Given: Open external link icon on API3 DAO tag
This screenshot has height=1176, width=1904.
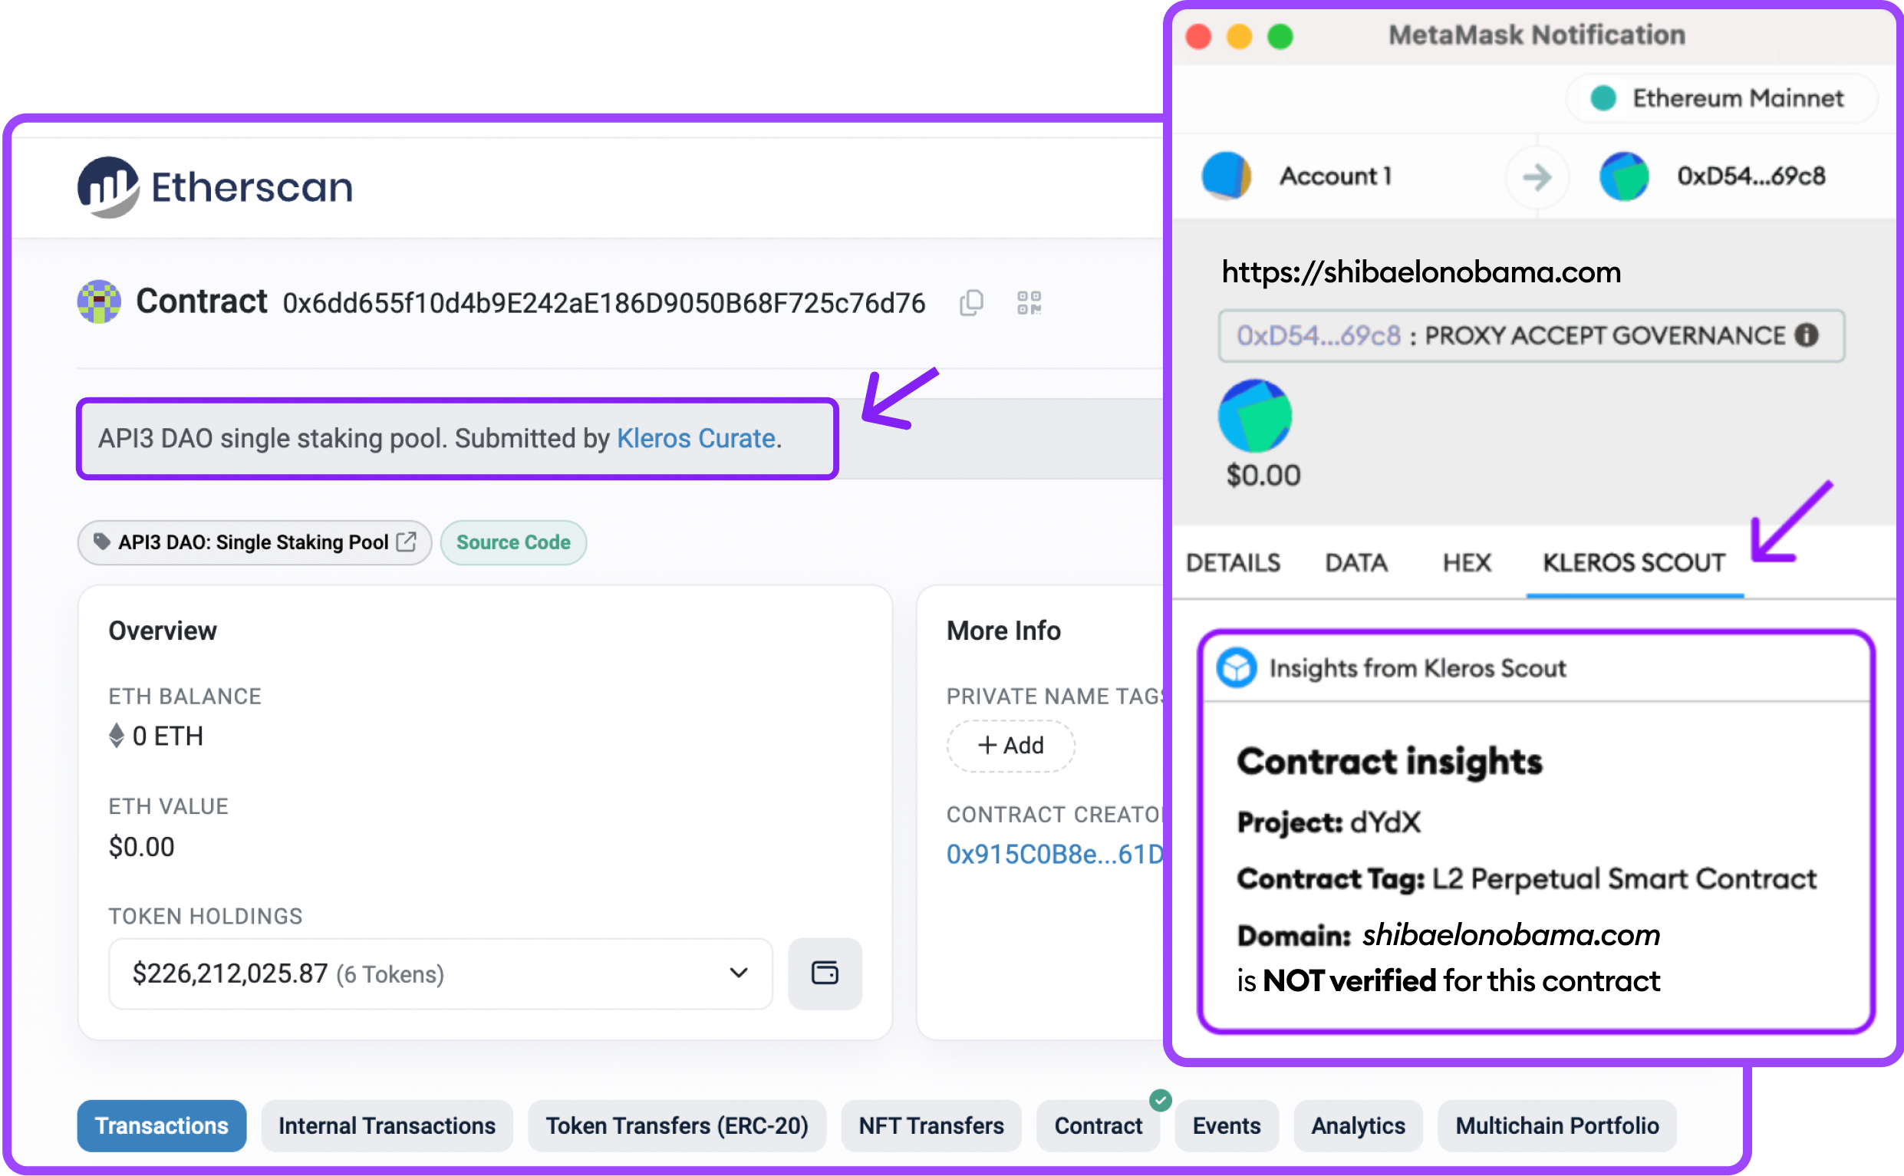Looking at the screenshot, I should point(407,542).
